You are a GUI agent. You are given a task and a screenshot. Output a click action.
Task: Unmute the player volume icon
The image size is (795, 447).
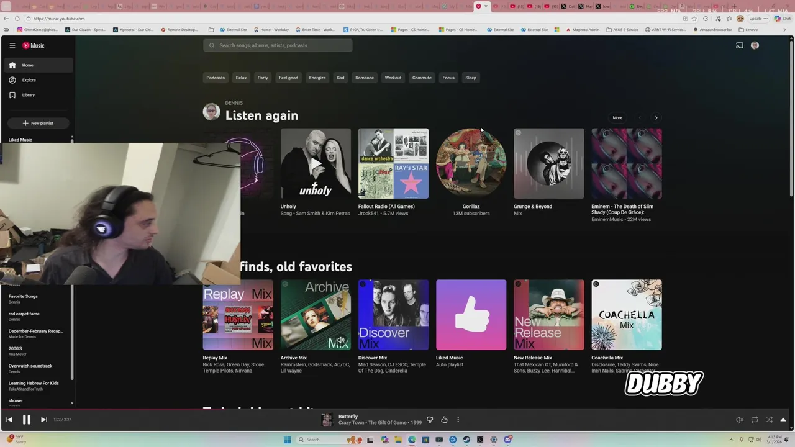(x=739, y=420)
